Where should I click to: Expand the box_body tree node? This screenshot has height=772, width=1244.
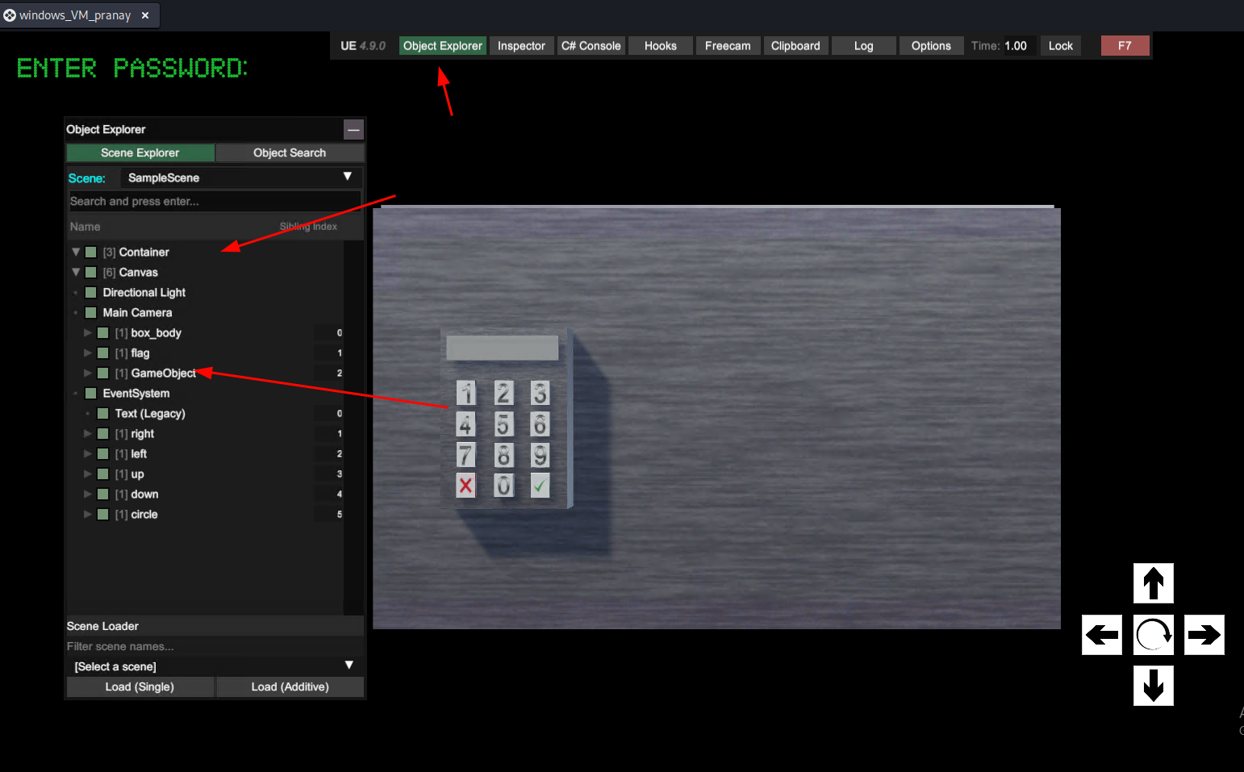pyautogui.click(x=88, y=333)
